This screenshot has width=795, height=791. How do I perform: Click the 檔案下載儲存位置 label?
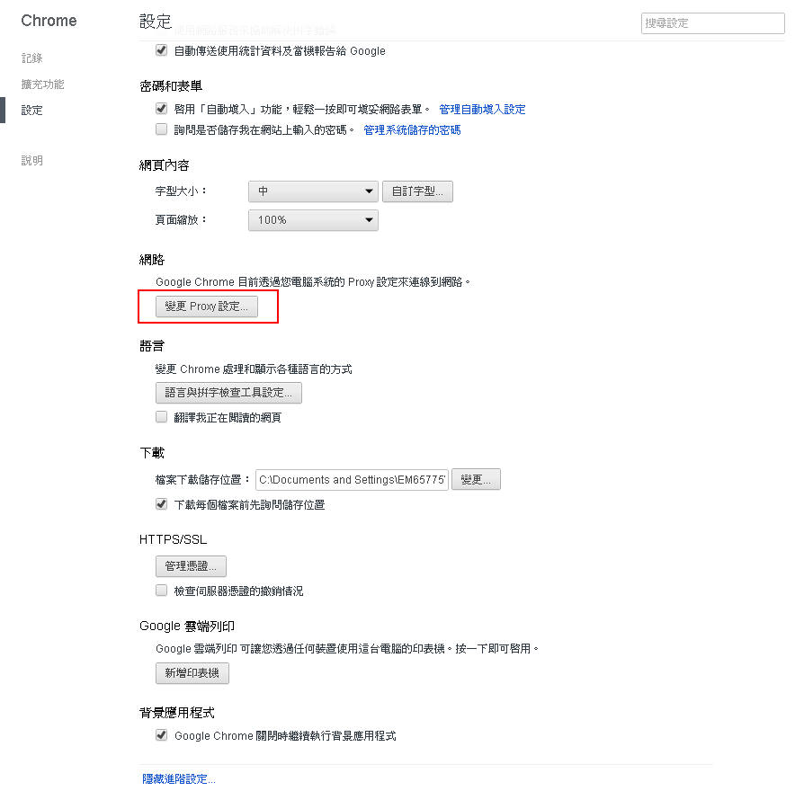click(x=203, y=480)
